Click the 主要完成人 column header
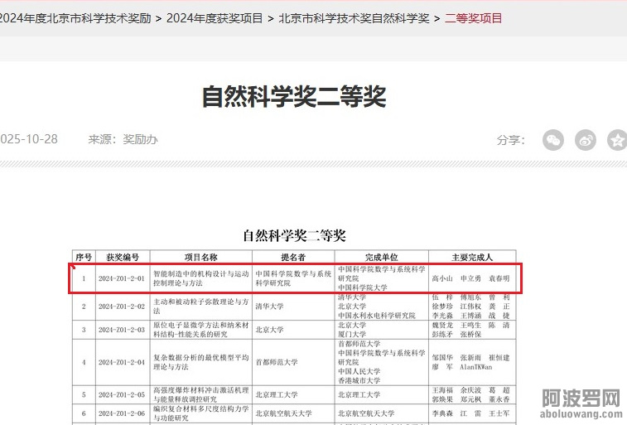This screenshot has height=425, width=627. coord(472,257)
